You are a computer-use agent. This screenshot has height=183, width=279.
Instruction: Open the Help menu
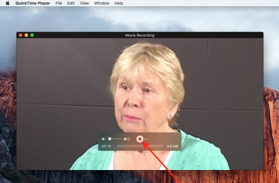click(x=119, y=3)
